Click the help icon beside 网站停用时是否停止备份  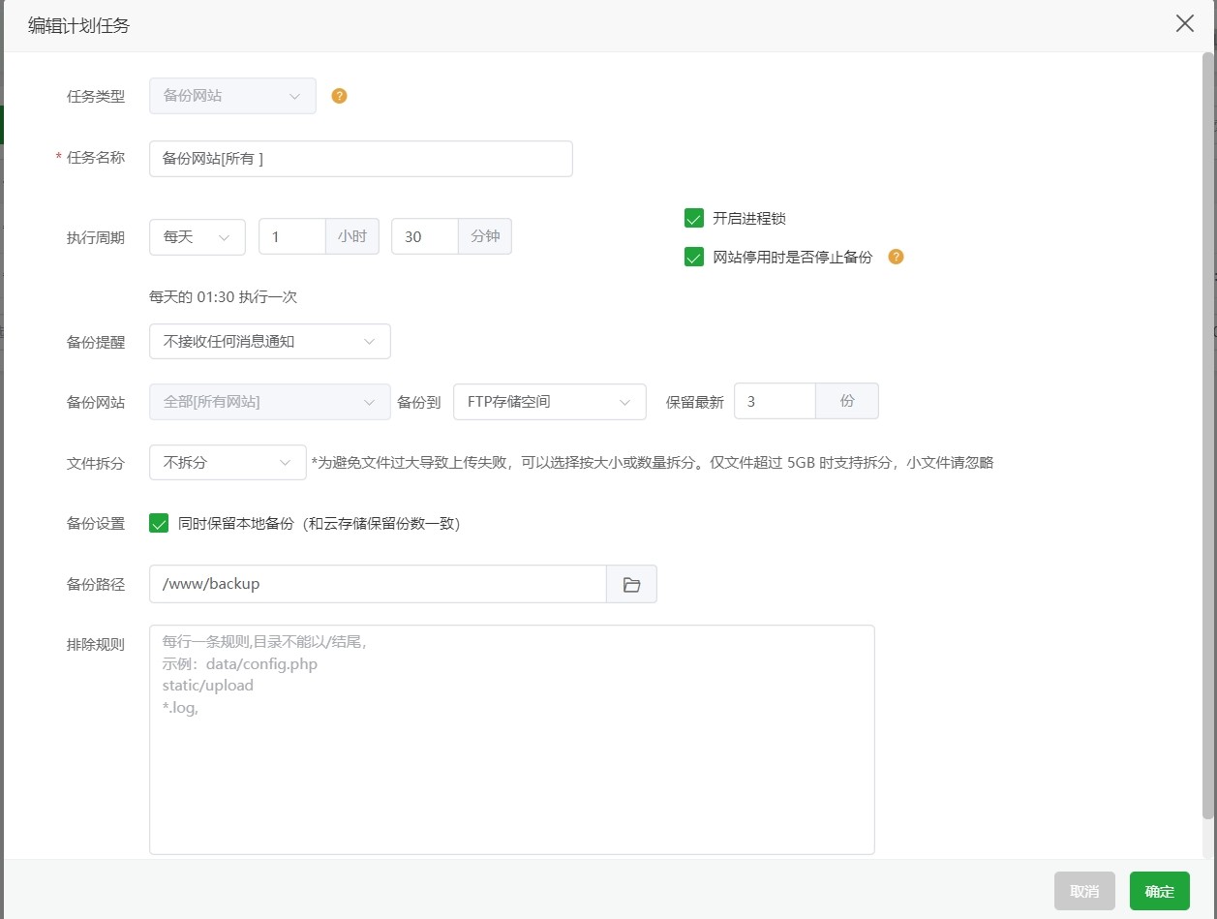point(896,257)
